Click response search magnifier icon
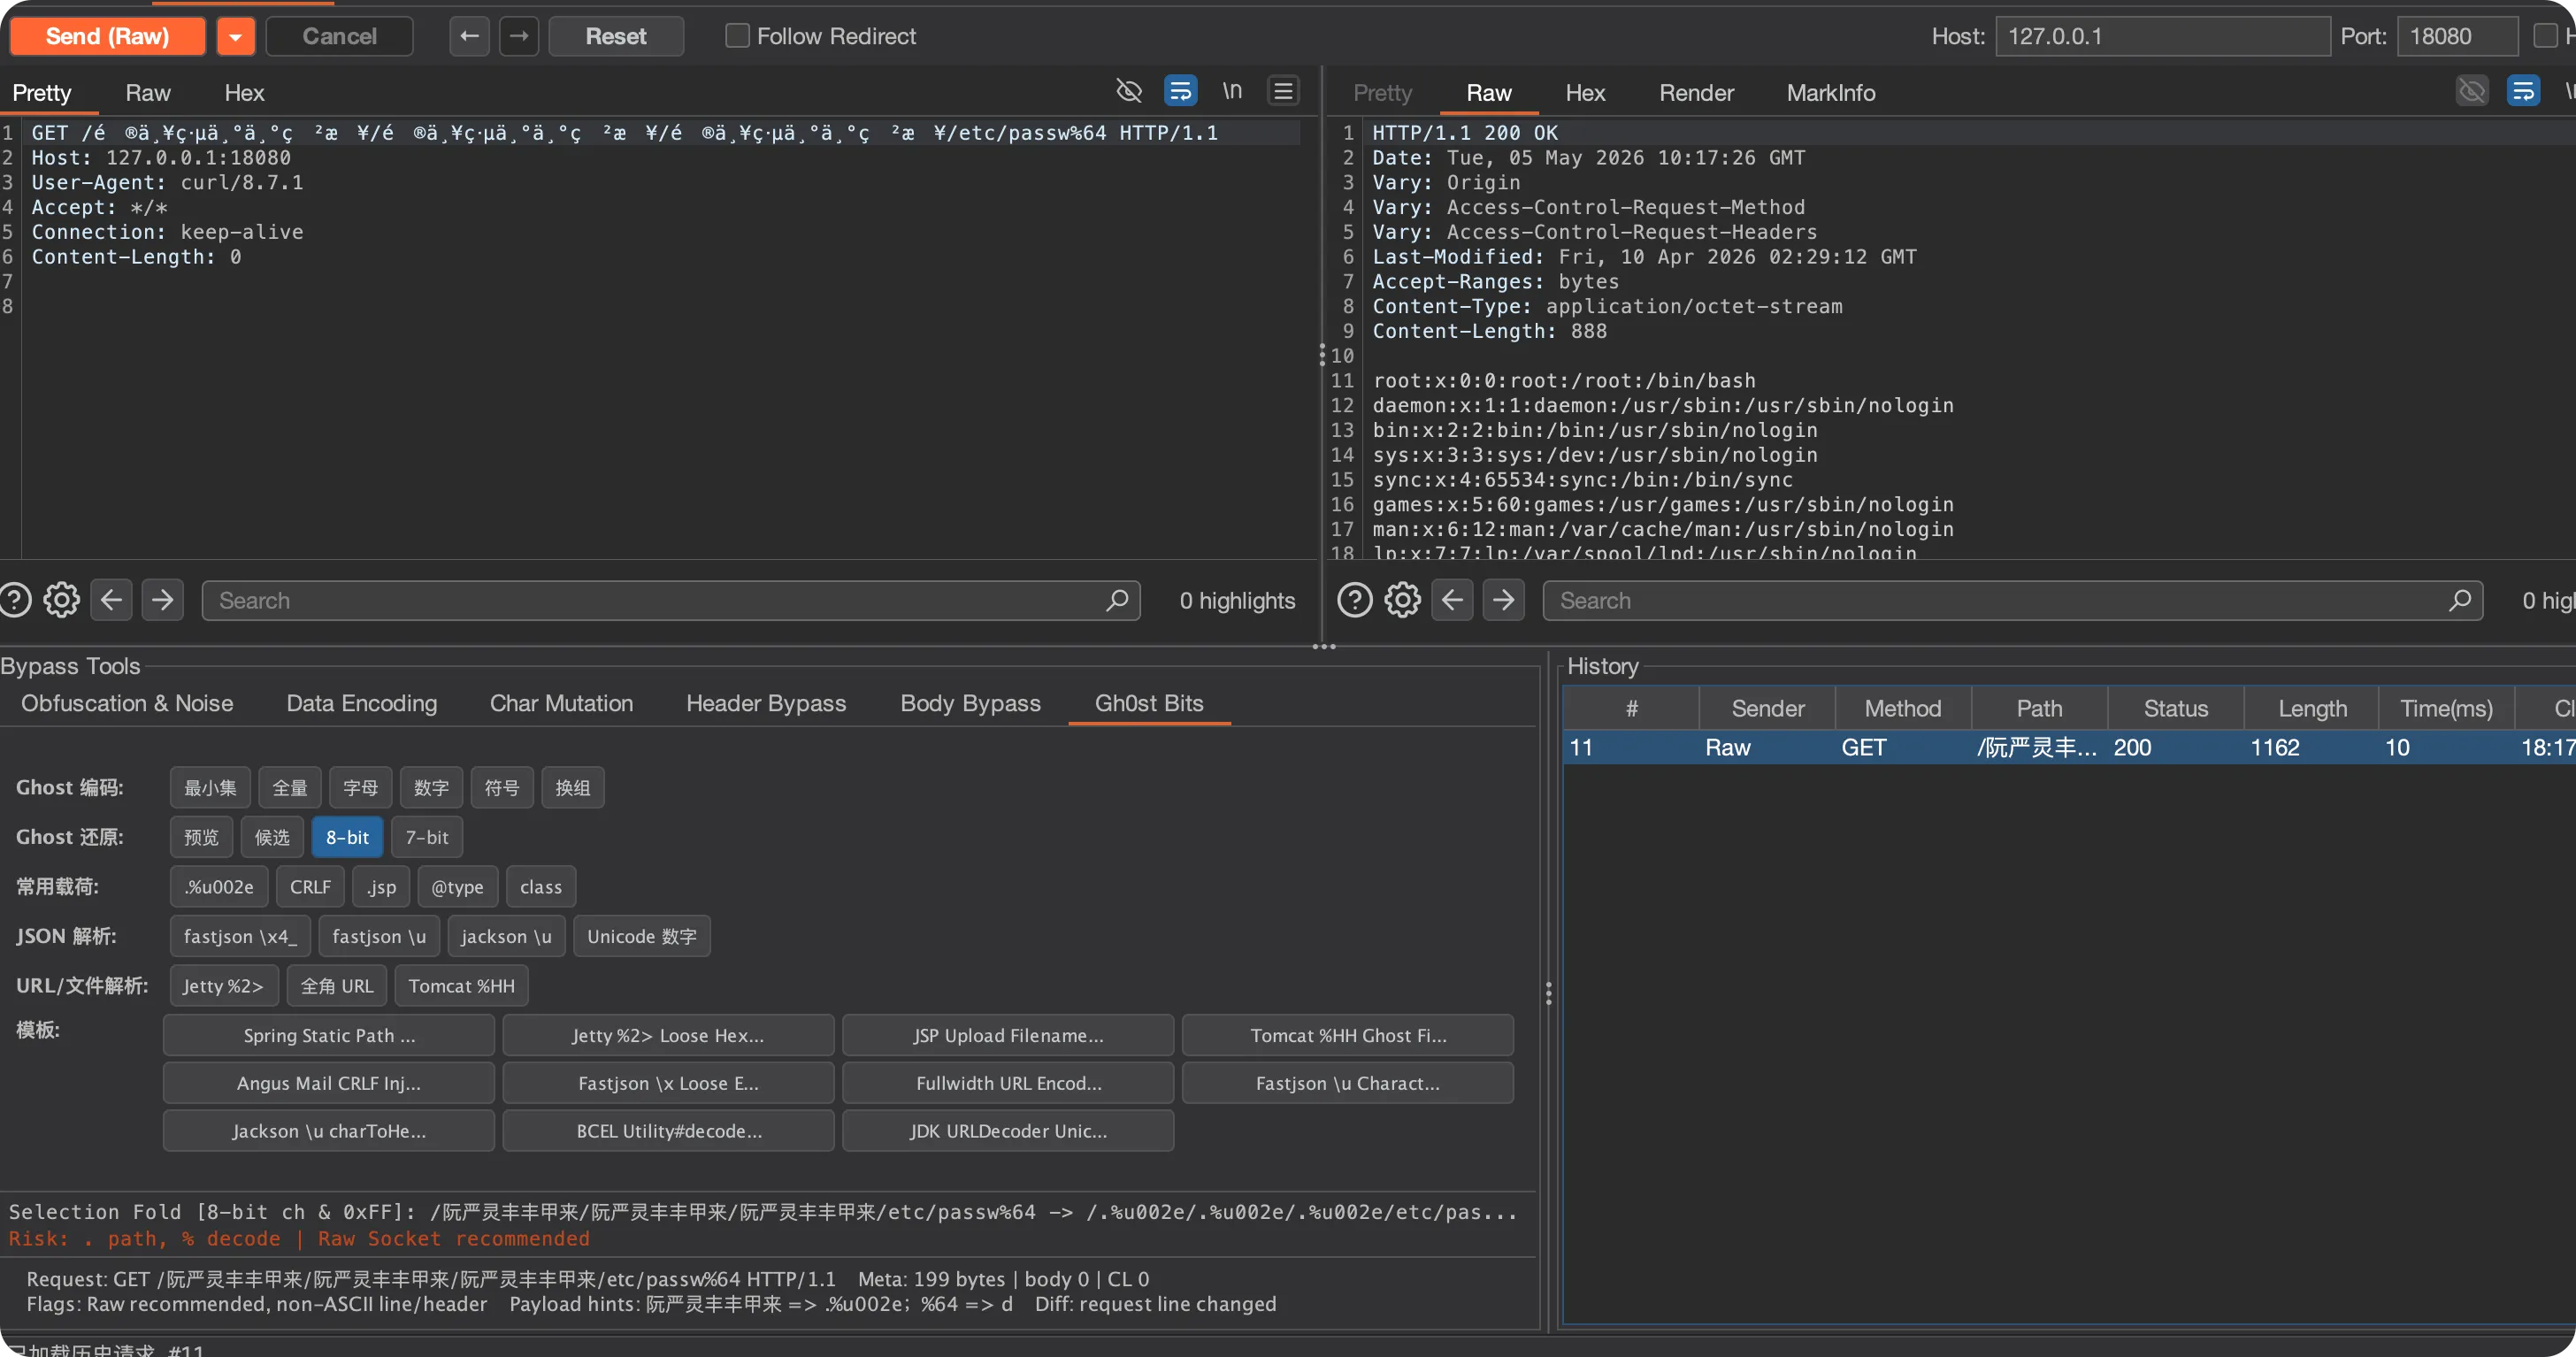This screenshot has height=1357, width=2576. 2460,600
